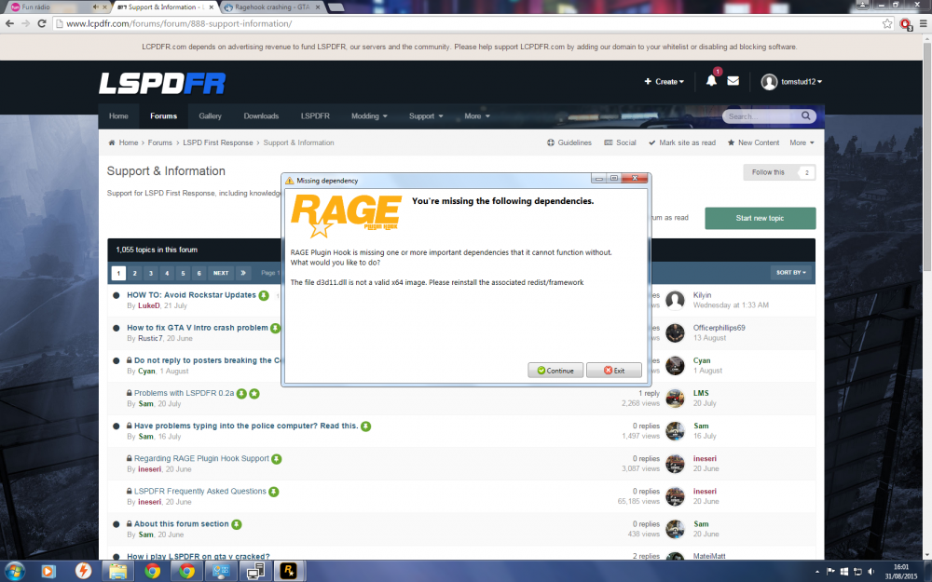Go to the Home nav tab
The image size is (932, 582).
pyautogui.click(x=118, y=115)
